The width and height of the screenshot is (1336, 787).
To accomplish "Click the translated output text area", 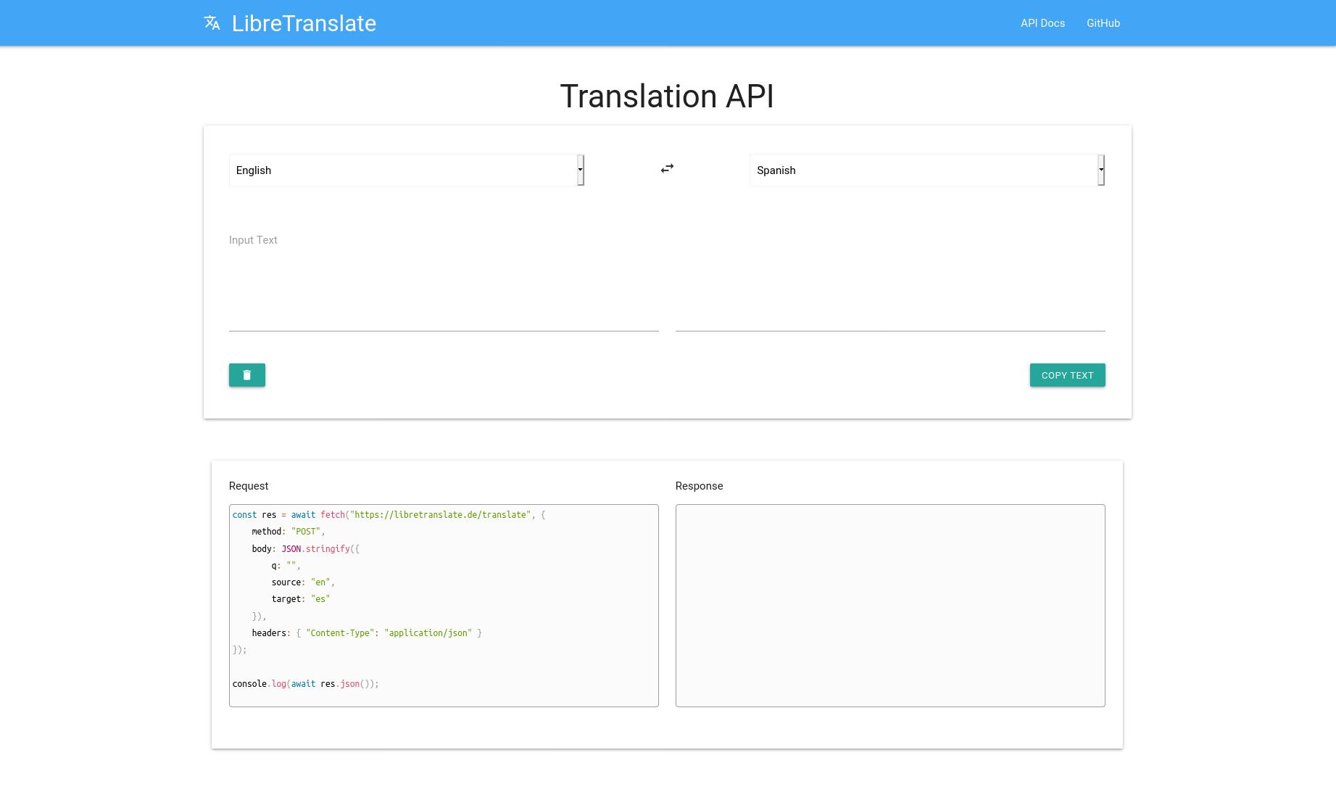I will 890,279.
